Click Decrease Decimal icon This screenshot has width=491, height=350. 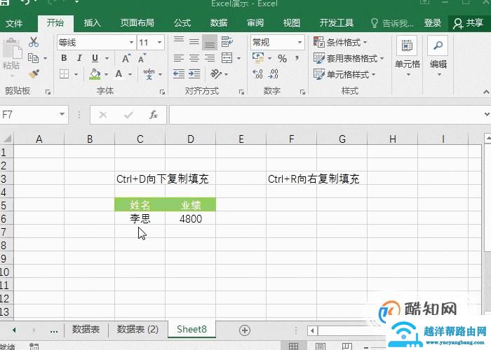point(273,74)
